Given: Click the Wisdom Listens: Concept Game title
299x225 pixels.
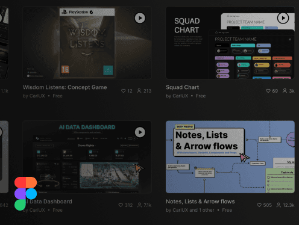Looking at the screenshot, I should [x=65, y=87].
